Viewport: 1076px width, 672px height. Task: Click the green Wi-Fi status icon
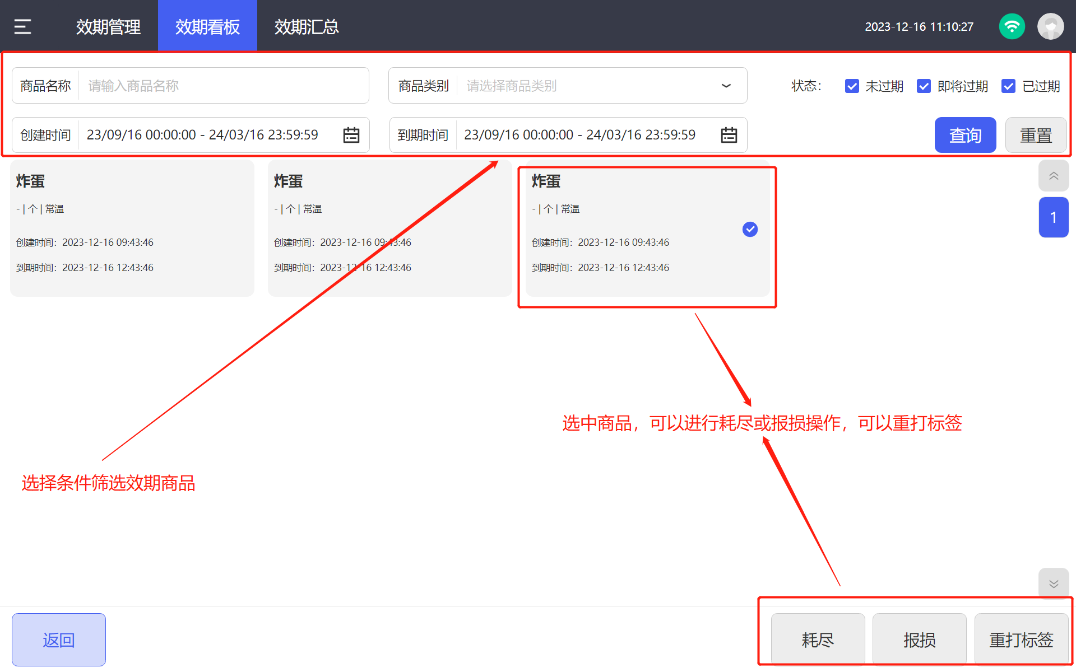[x=1012, y=26]
